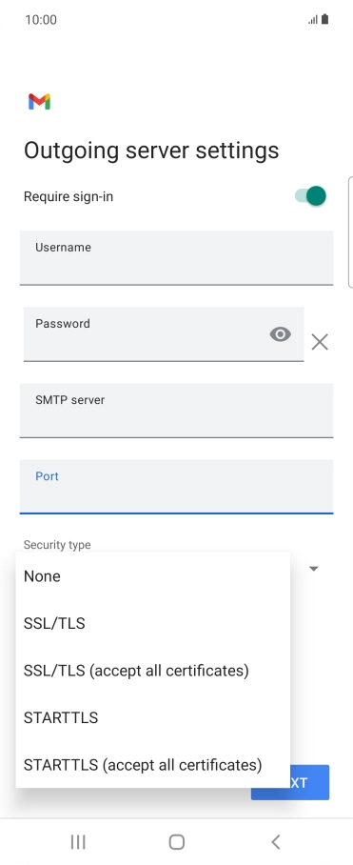Tap the Port input field
Viewport: 353px width, 865px height.
[x=176, y=487]
